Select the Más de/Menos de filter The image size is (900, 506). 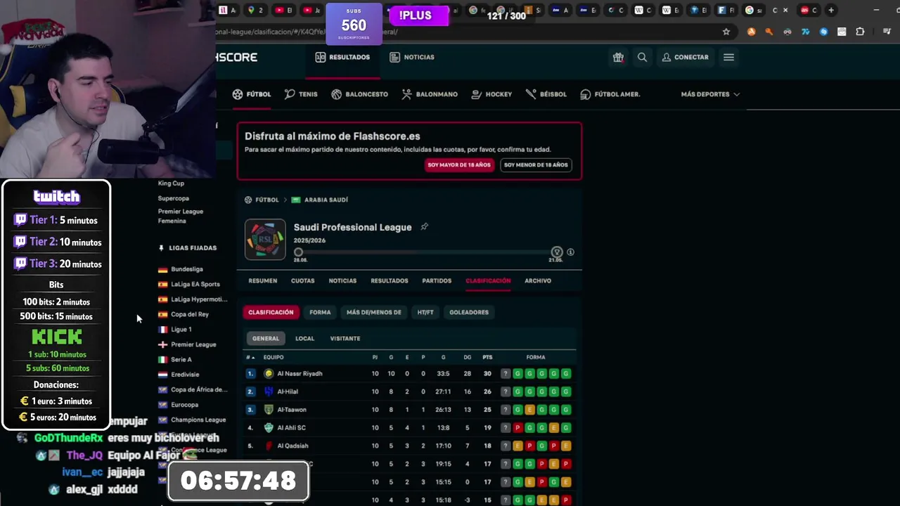pos(374,313)
